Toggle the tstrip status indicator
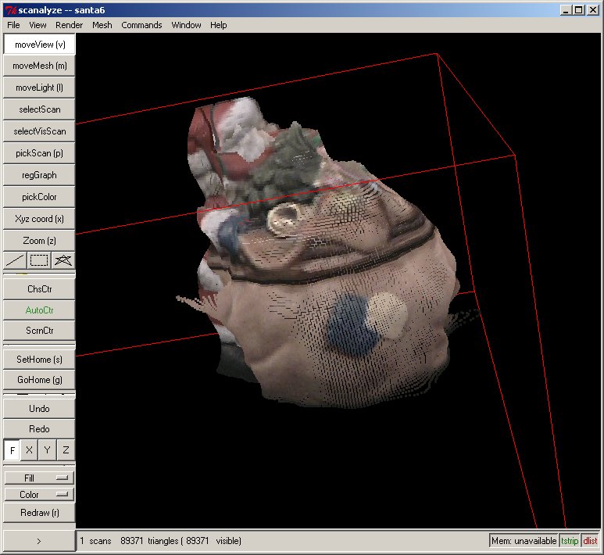This screenshot has height=555, width=604. [570, 540]
